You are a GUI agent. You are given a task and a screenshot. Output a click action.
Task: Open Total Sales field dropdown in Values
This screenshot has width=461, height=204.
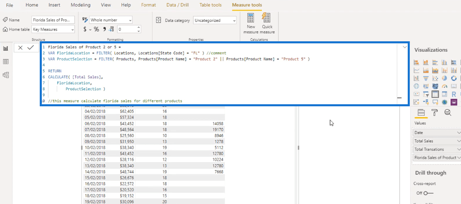click(459, 141)
